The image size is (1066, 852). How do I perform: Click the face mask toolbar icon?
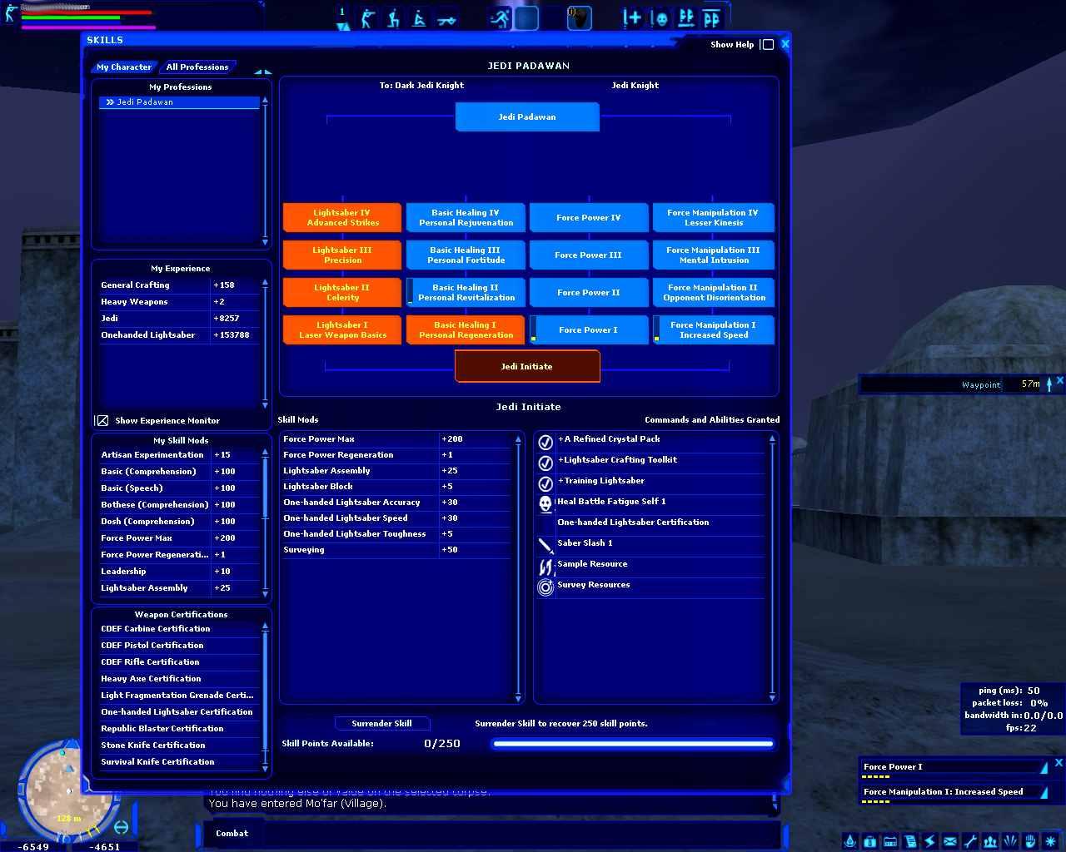click(x=660, y=18)
